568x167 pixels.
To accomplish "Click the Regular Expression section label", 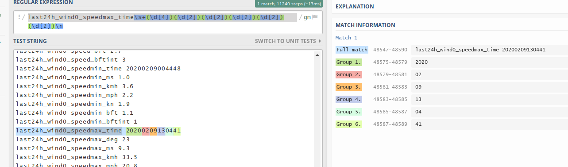I will tap(43, 3).
